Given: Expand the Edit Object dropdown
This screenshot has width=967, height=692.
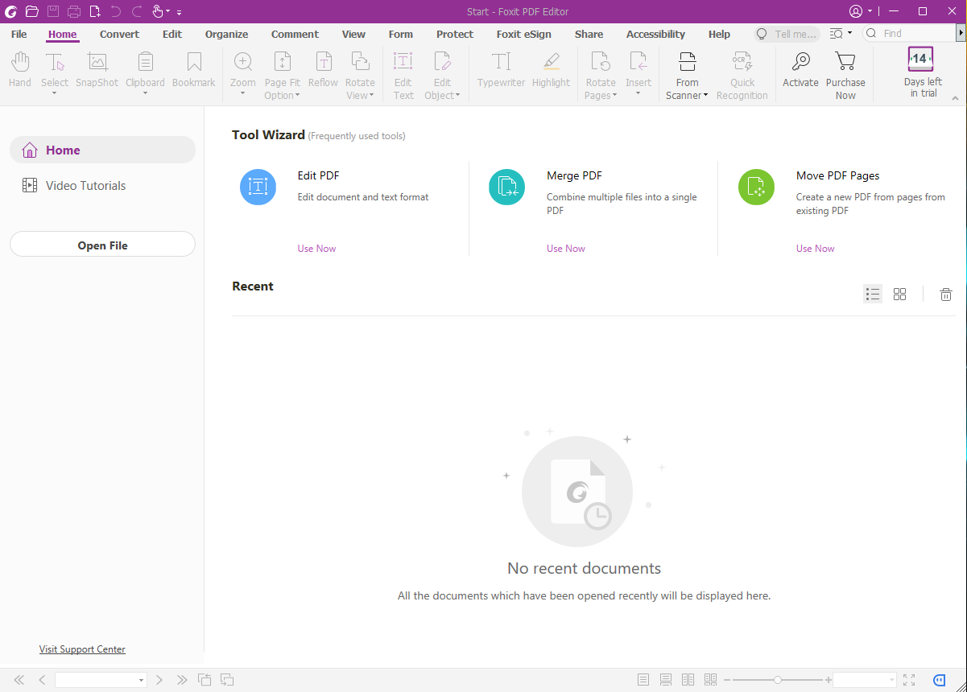Looking at the screenshot, I should pyautogui.click(x=457, y=96).
